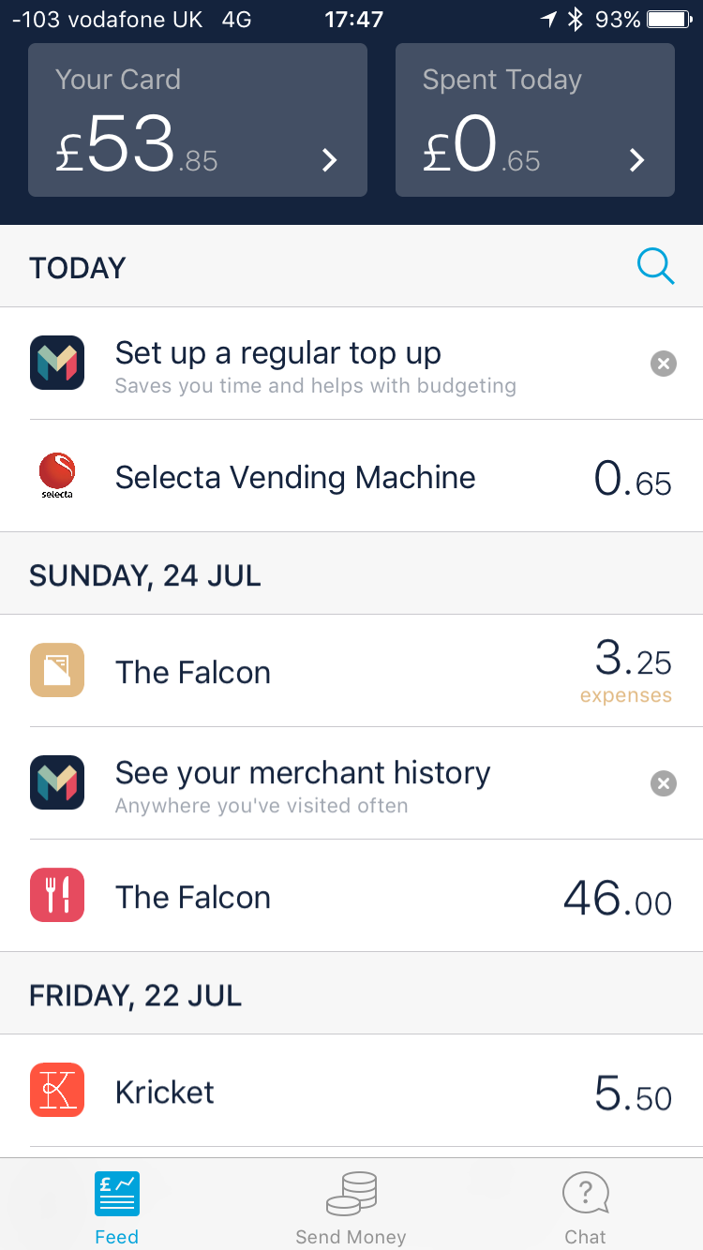This screenshot has height=1250, width=703.
Task: Expand Your Card balance chevron
Action: pyautogui.click(x=330, y=160)
